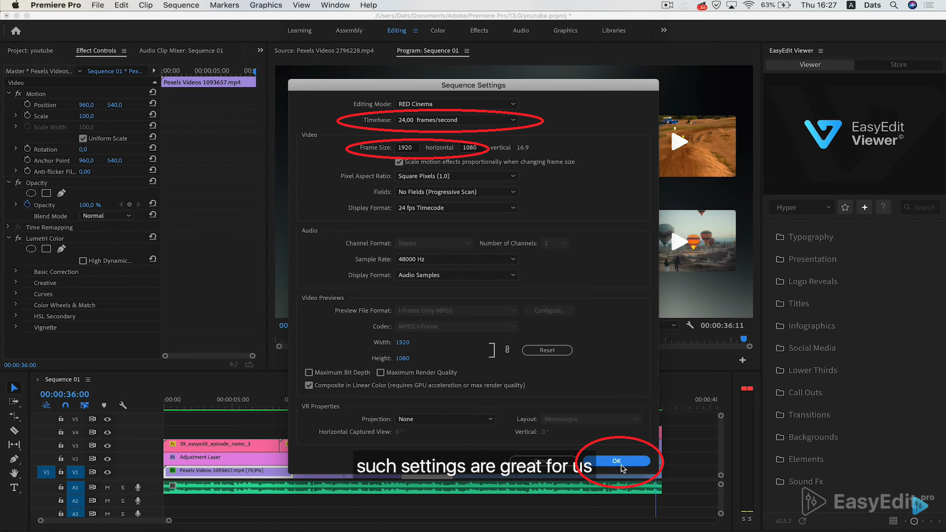This screenshot has width=946, height=532.
Task: Open Program monitor settings wrench
Action: 690,325
